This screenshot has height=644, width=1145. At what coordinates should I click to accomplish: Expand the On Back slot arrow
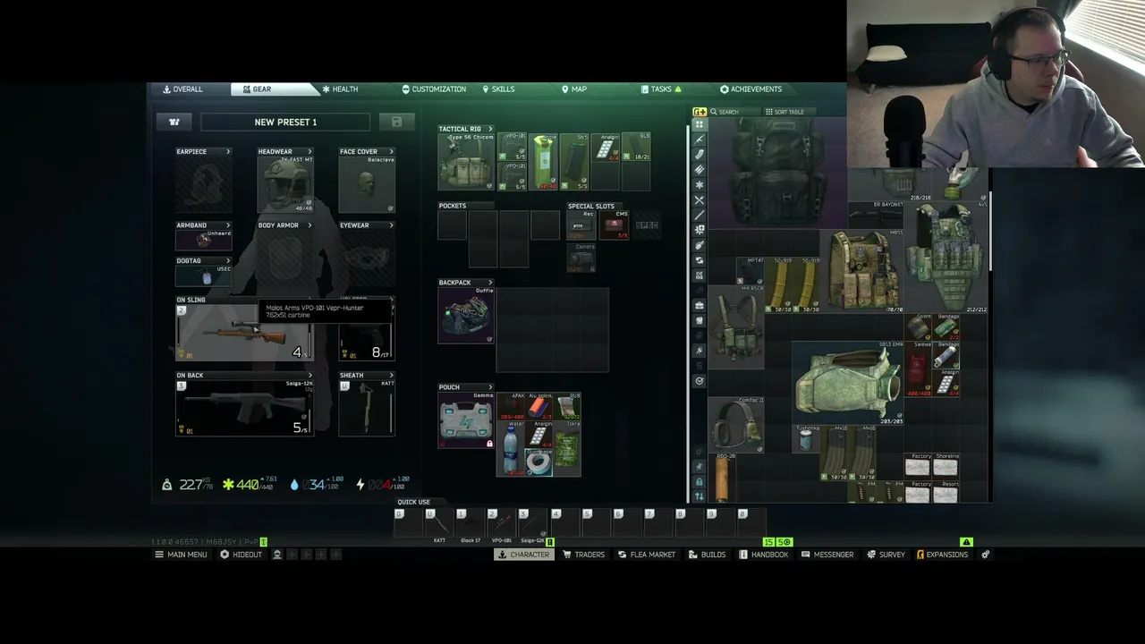tap(310, 376)
